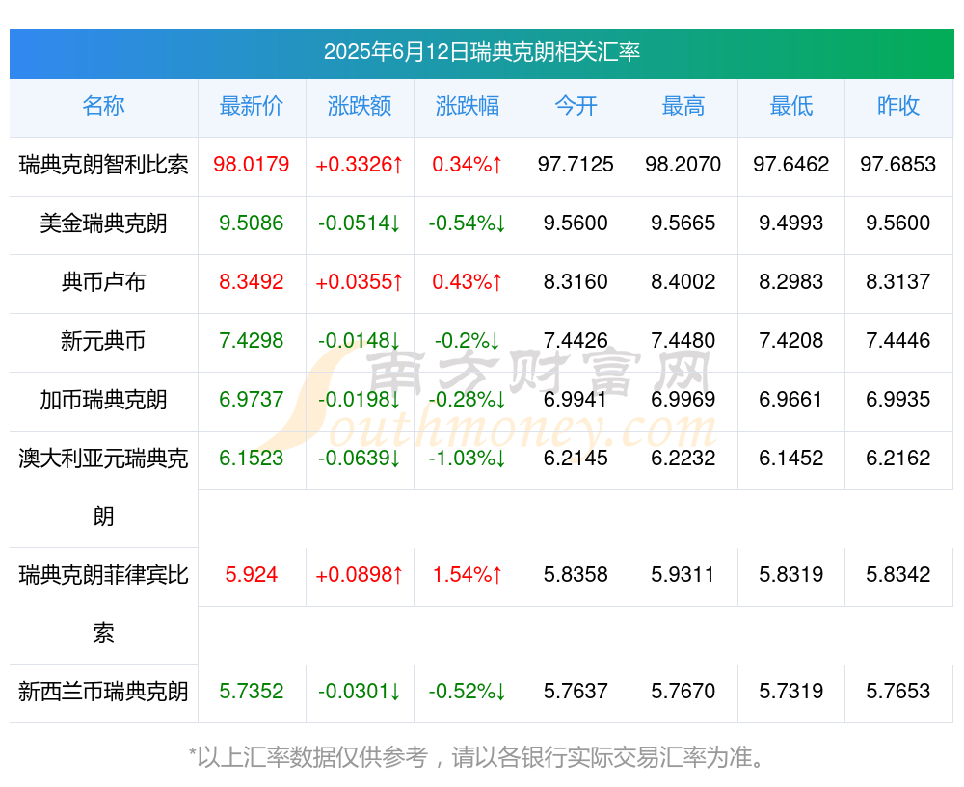
Task: Click the 最低 column header
Action: click(x=791, y=106)
